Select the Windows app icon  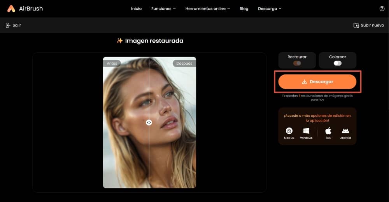coord(306,131)
